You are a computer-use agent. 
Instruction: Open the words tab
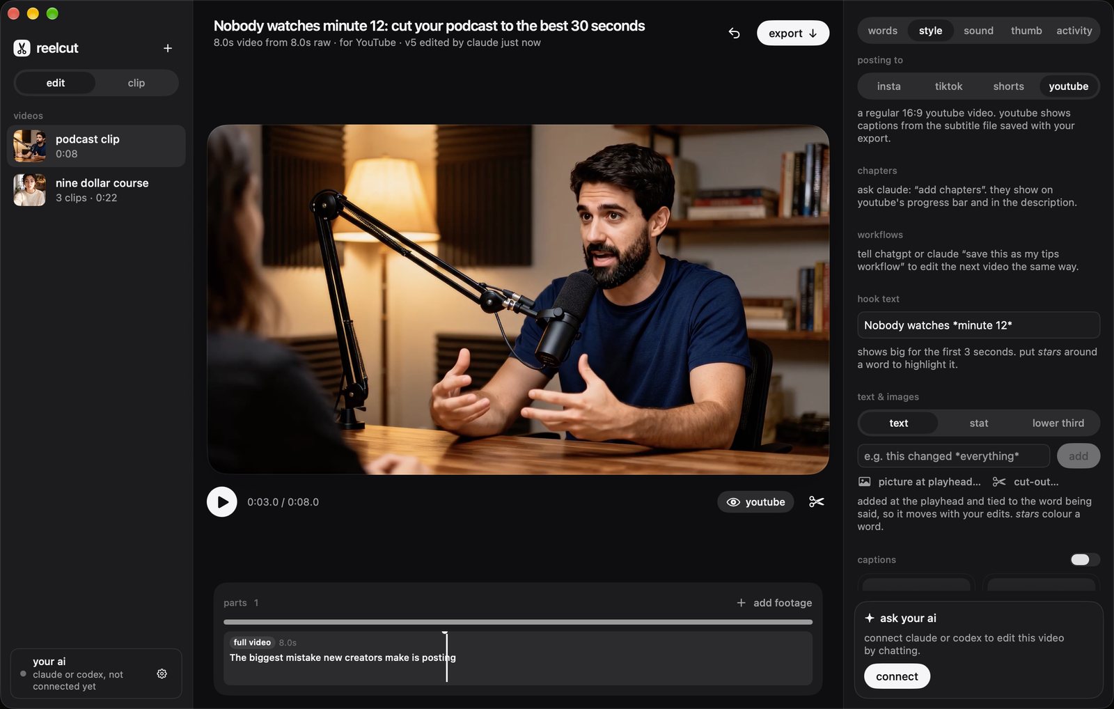pyautogui.click(x=882, y=31)
